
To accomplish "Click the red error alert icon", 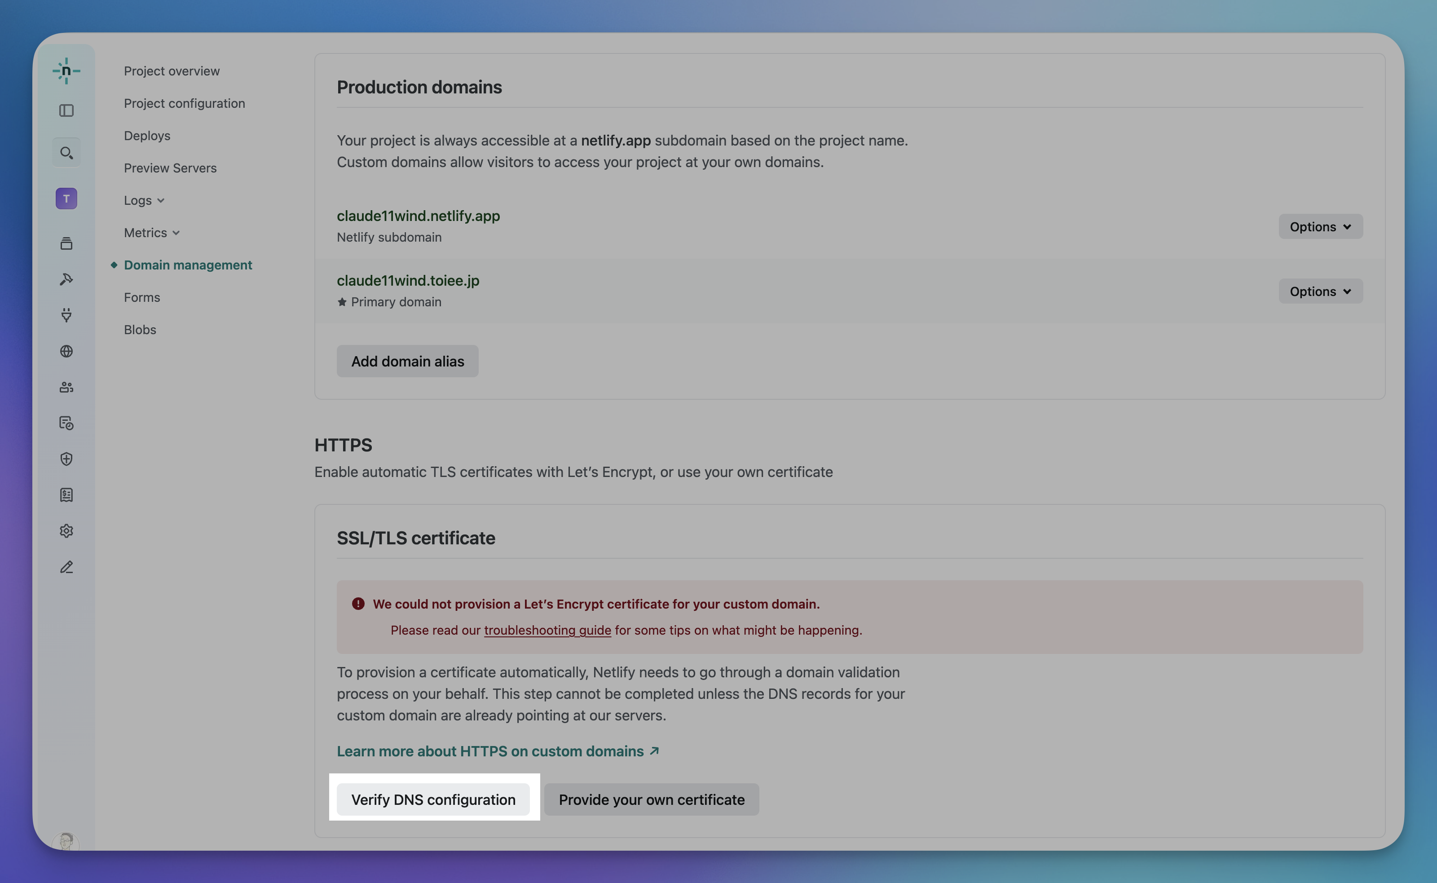I will pyautogui.click(x=358, y=604).
